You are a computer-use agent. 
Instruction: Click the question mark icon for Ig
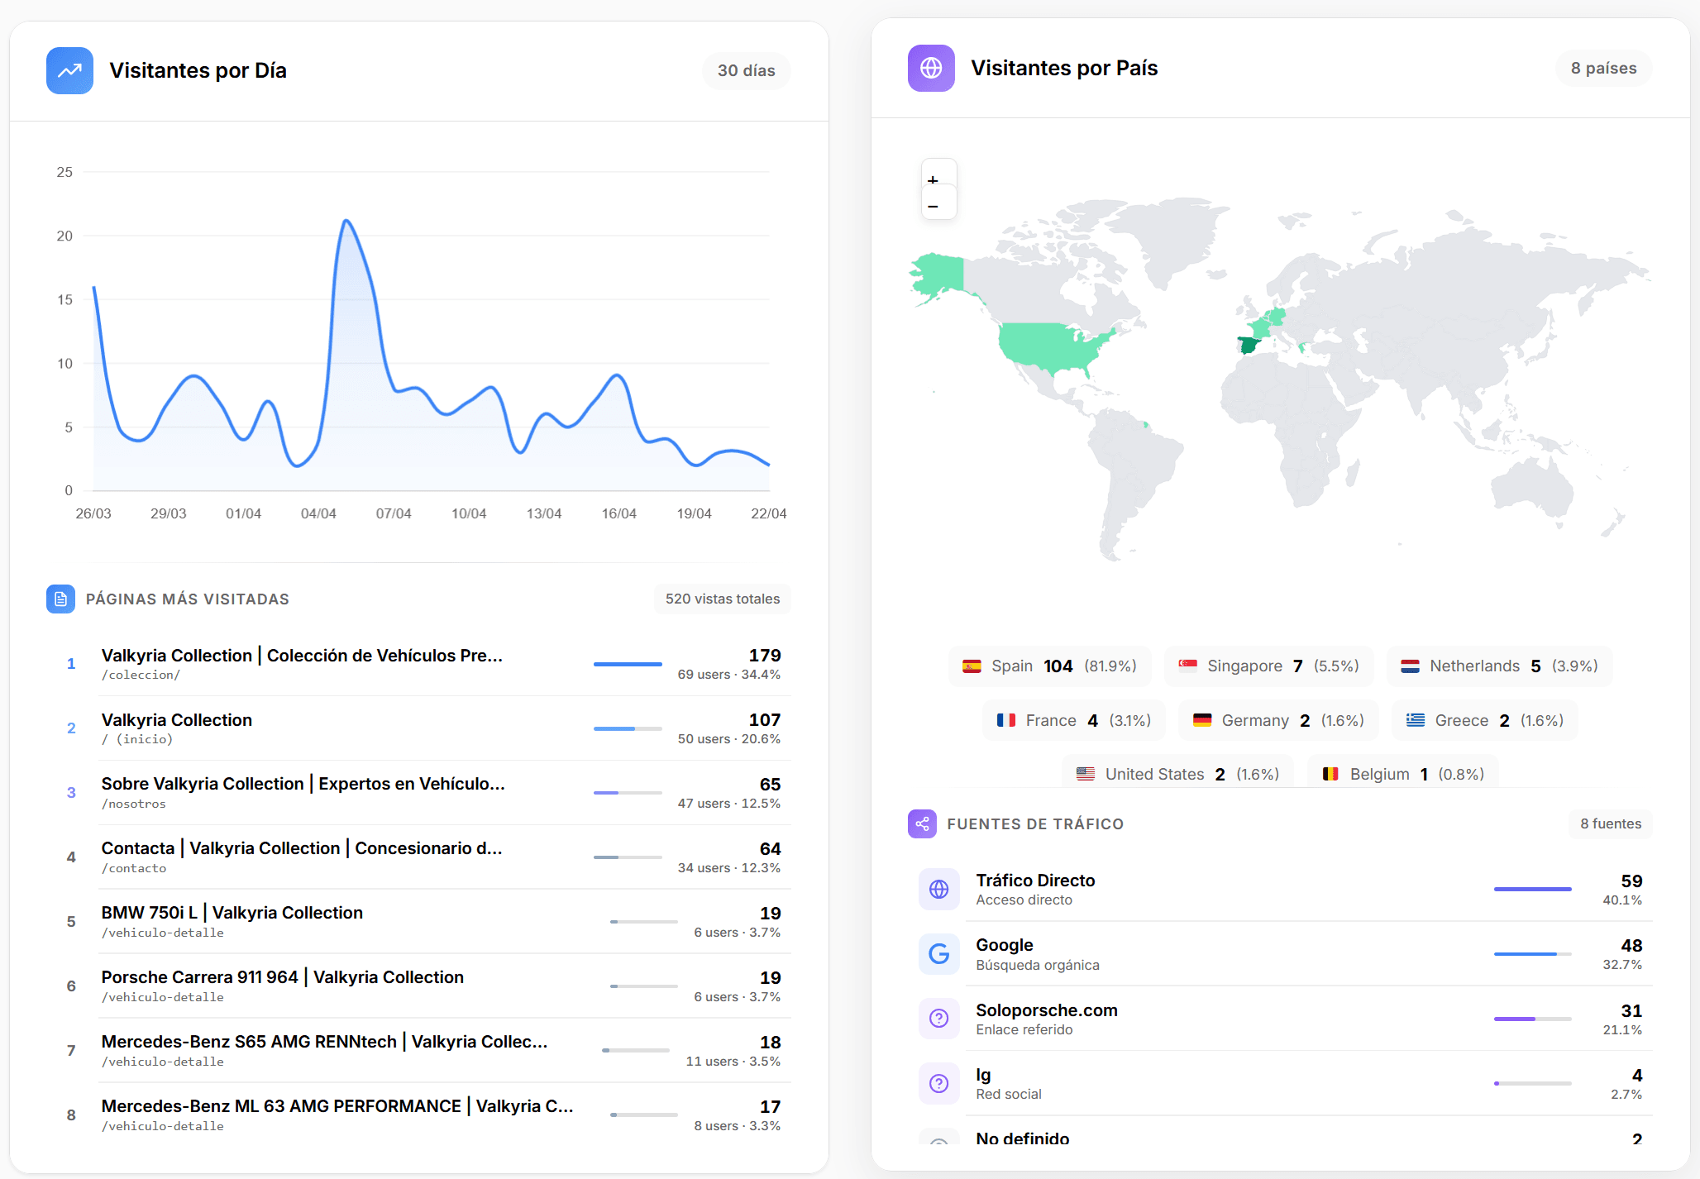coord(939,1083)
